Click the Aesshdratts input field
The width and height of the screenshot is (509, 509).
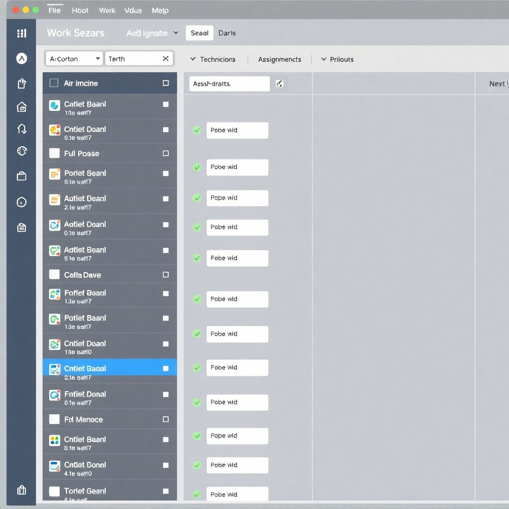pyautogui.click(x=230, y=84)
